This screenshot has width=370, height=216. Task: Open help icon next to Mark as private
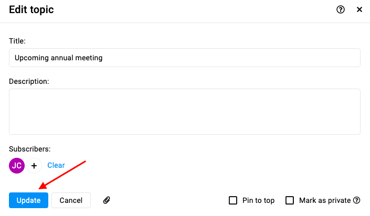click(x=357, y=200)
